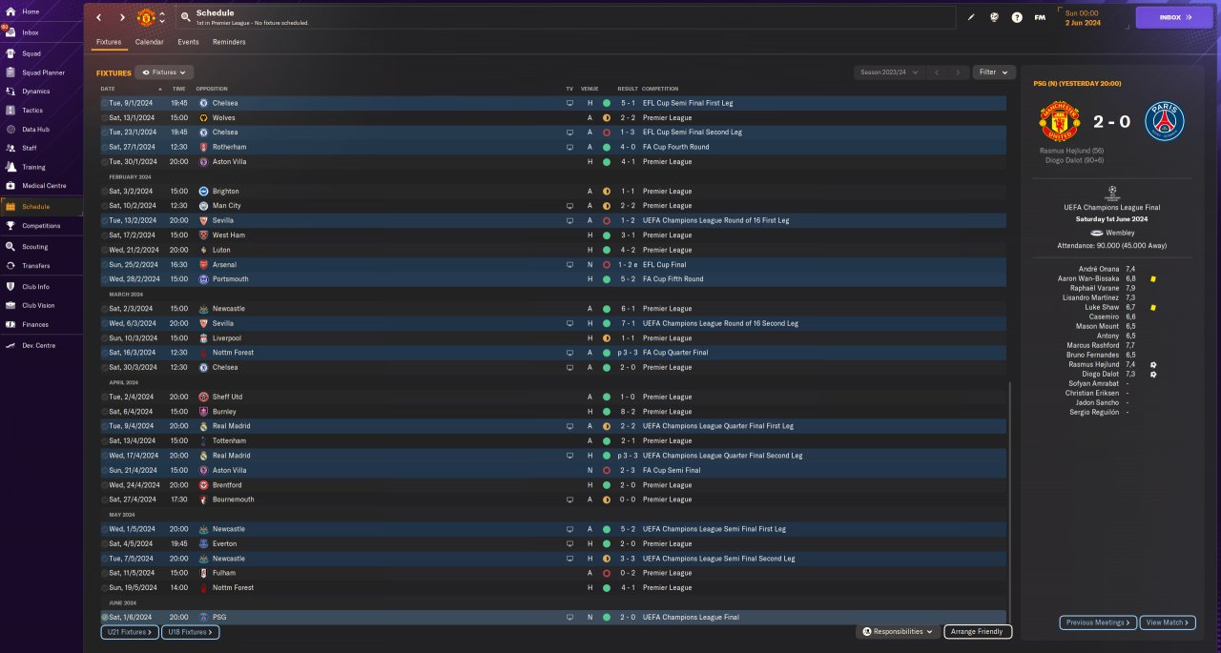Screen dimensions: 1221x653
Task: Select the Fixtures tab
Action: coord(109,42)
